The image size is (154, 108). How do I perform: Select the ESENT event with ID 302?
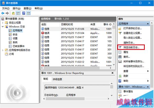click(x=76, y=46)
